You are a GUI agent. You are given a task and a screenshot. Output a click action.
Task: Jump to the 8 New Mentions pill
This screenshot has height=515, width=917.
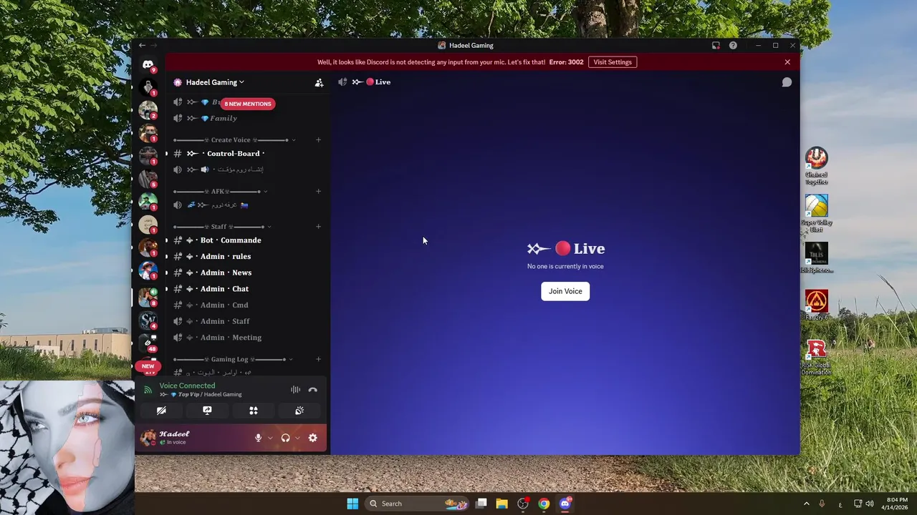coord(248,104)
